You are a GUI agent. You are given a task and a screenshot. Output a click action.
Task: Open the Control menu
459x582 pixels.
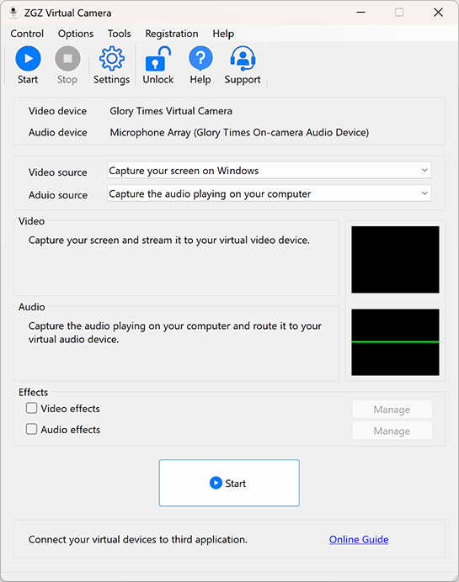(27, 34)
